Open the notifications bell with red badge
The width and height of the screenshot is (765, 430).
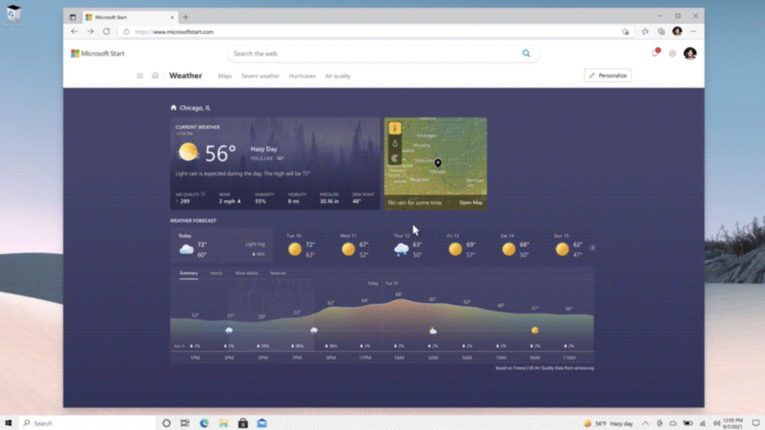[655, 53]
